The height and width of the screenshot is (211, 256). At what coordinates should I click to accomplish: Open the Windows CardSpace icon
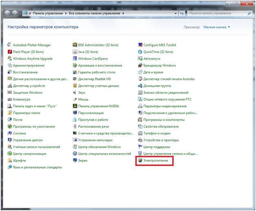click(75, 58)
